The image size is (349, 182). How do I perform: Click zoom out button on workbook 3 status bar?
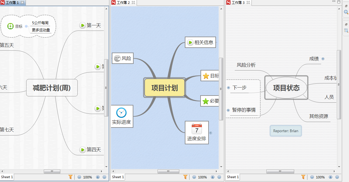click(312, 177)
